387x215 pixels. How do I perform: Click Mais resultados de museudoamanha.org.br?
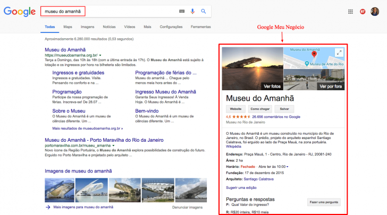[88, 128]
